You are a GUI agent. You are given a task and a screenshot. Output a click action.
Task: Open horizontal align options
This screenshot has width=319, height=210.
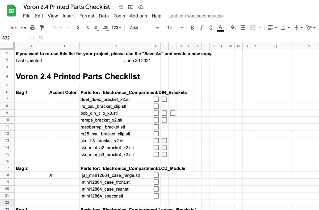272,28
